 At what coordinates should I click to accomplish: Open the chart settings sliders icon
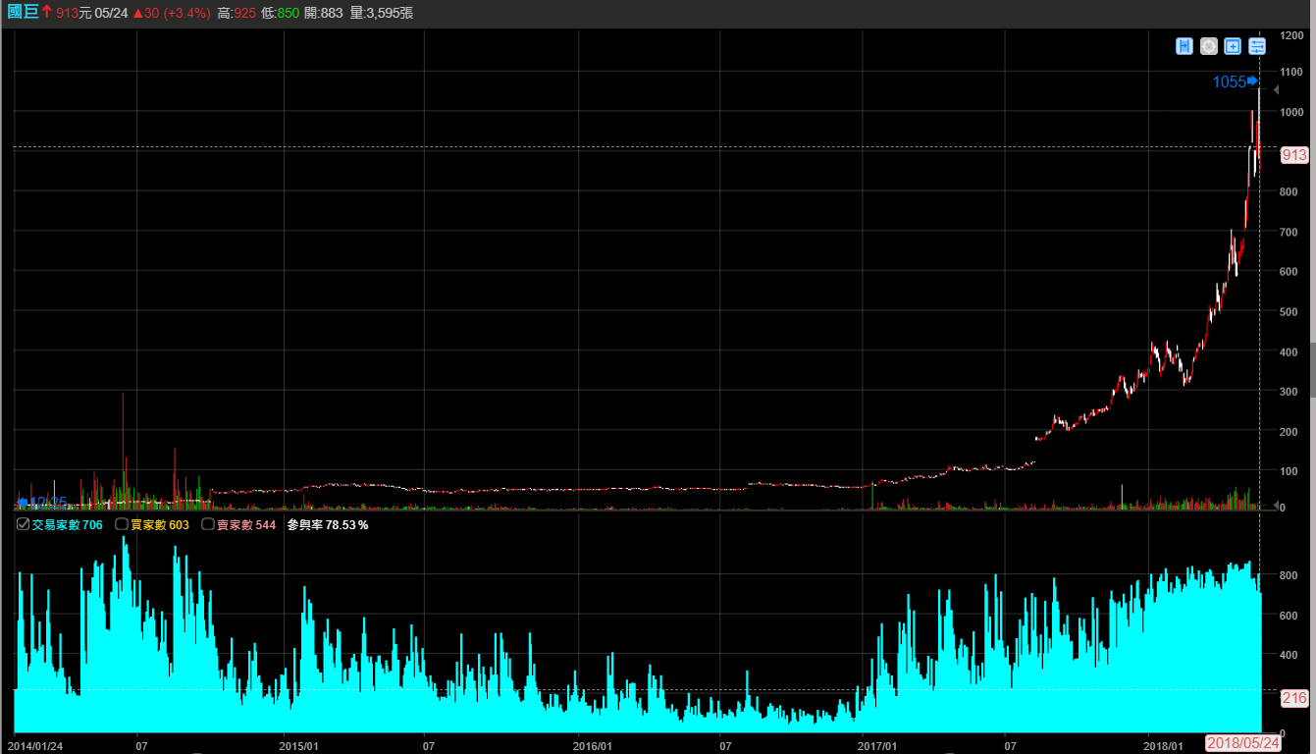tap(1257, 46)
